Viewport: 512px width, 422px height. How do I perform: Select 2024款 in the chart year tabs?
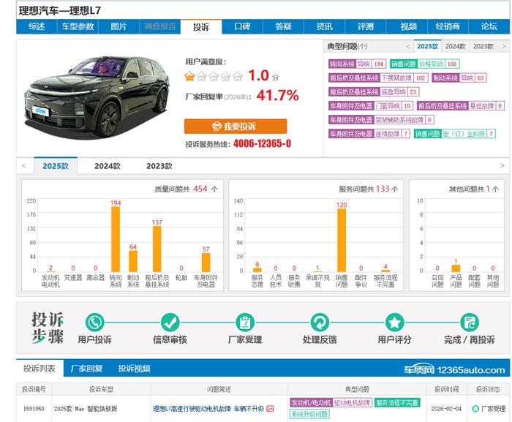coord(107,166)
